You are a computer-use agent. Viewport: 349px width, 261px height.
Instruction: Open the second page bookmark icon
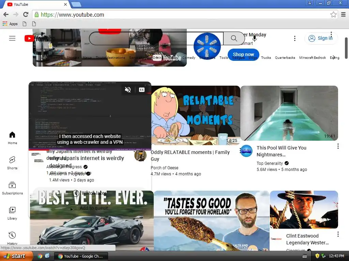click(x=34, y=24)
